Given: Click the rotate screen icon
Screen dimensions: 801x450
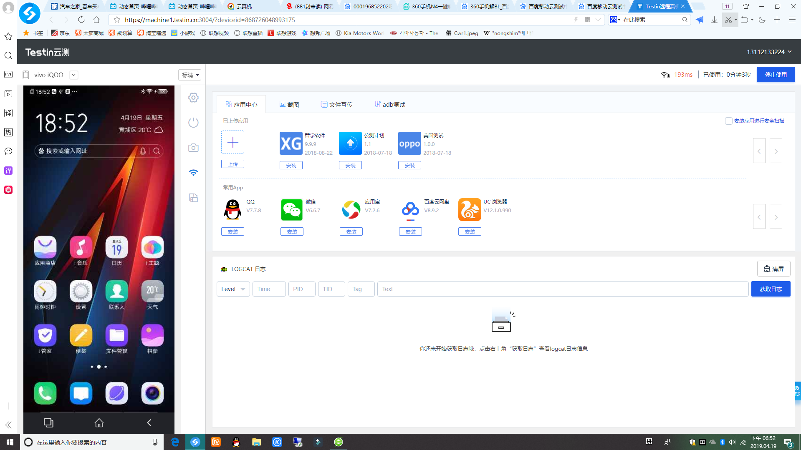Looking at the screenshot, I should pyautogui.click(x=193, y=198).
